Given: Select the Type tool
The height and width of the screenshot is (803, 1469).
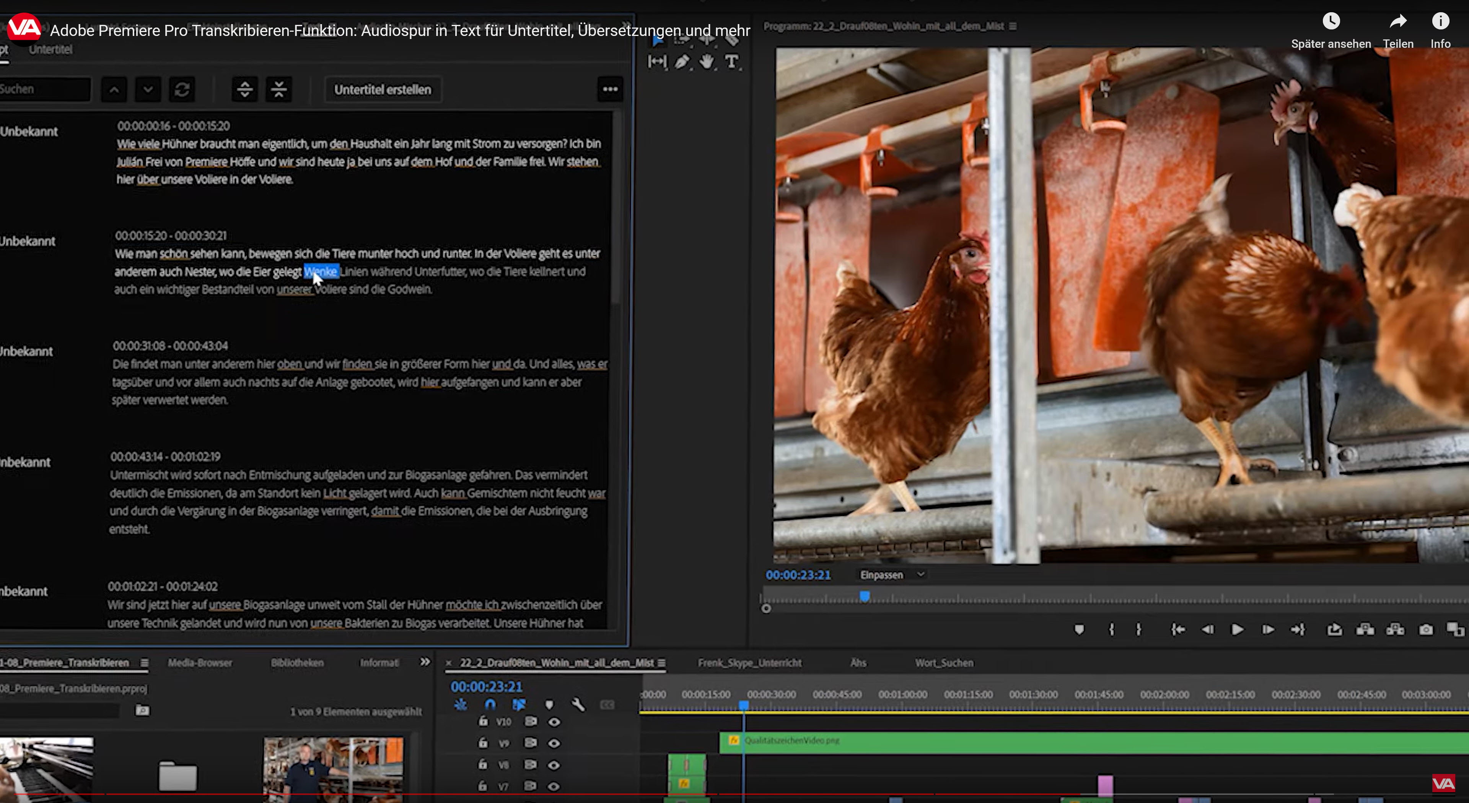Looking at the screenshot, I should pos(732,62).
